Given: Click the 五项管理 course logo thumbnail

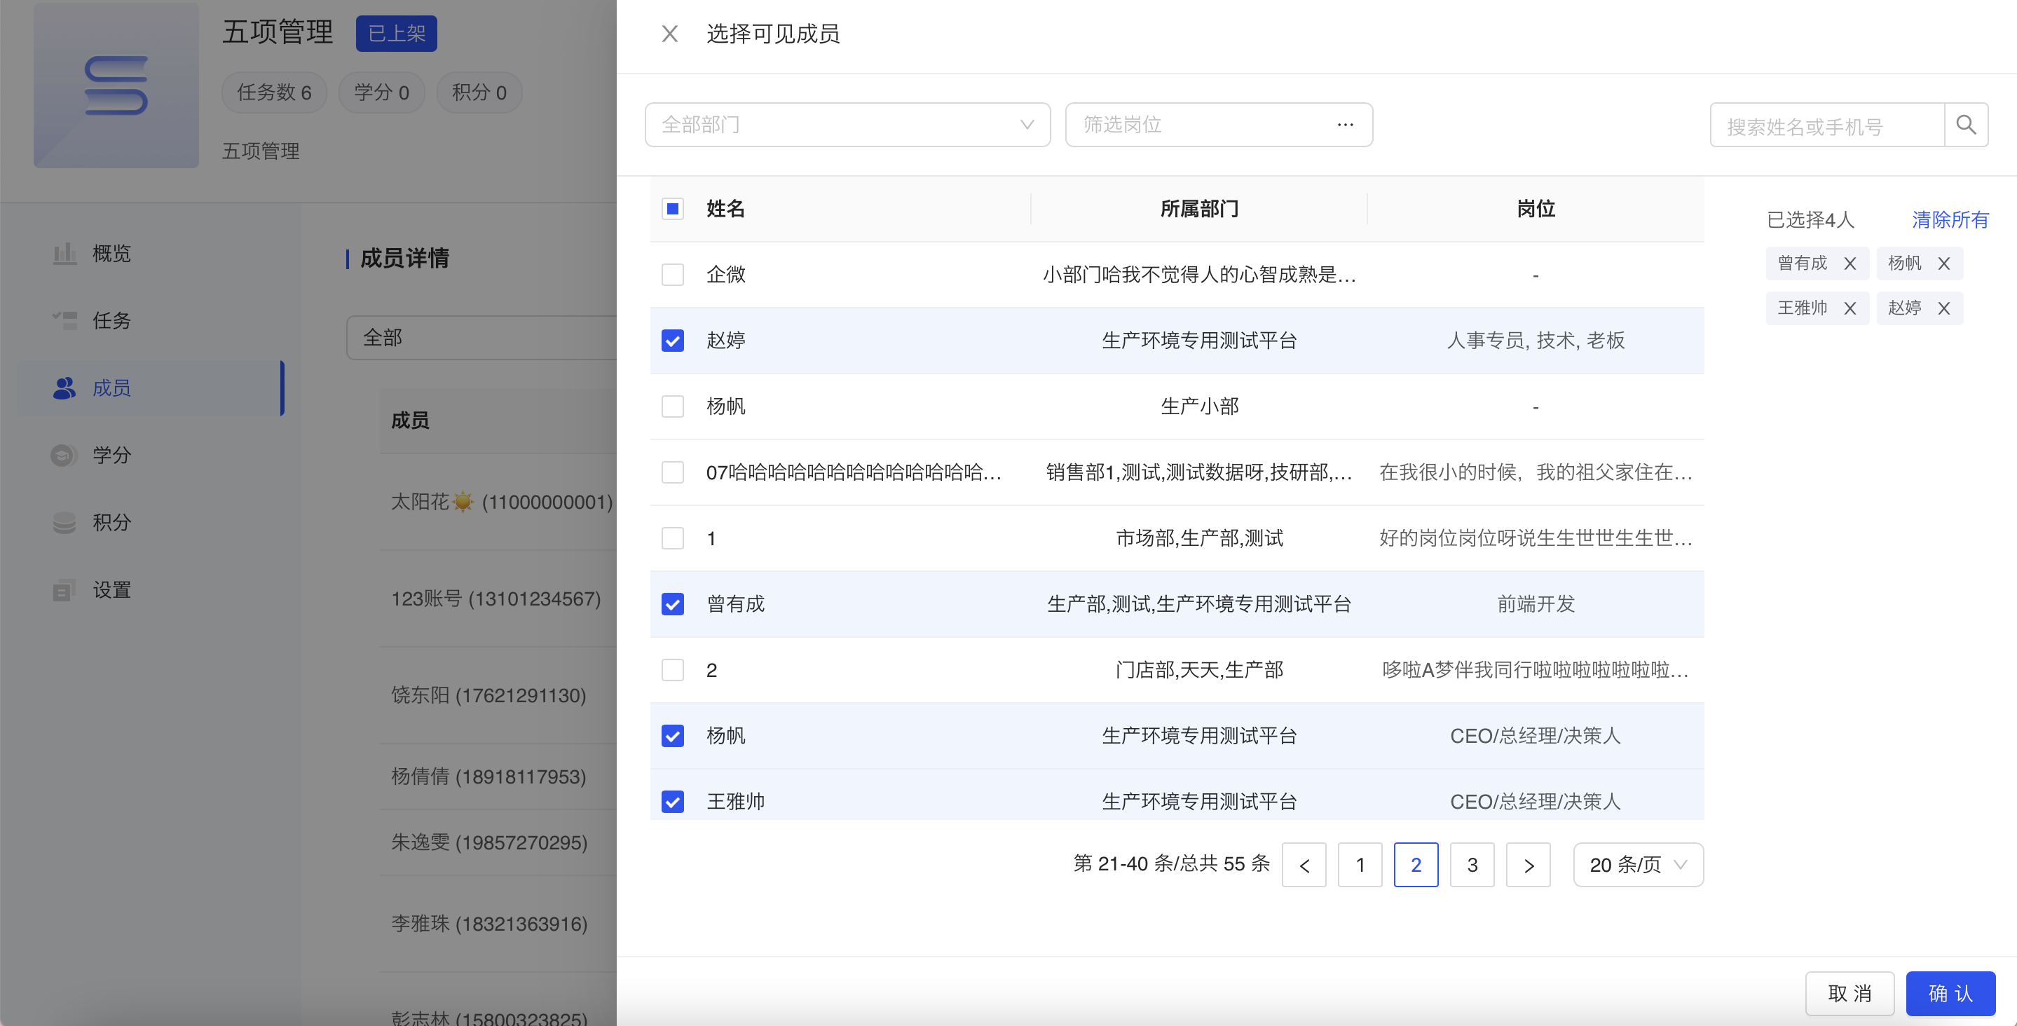Looking at the screenshot, I should [x=116, y=85].
